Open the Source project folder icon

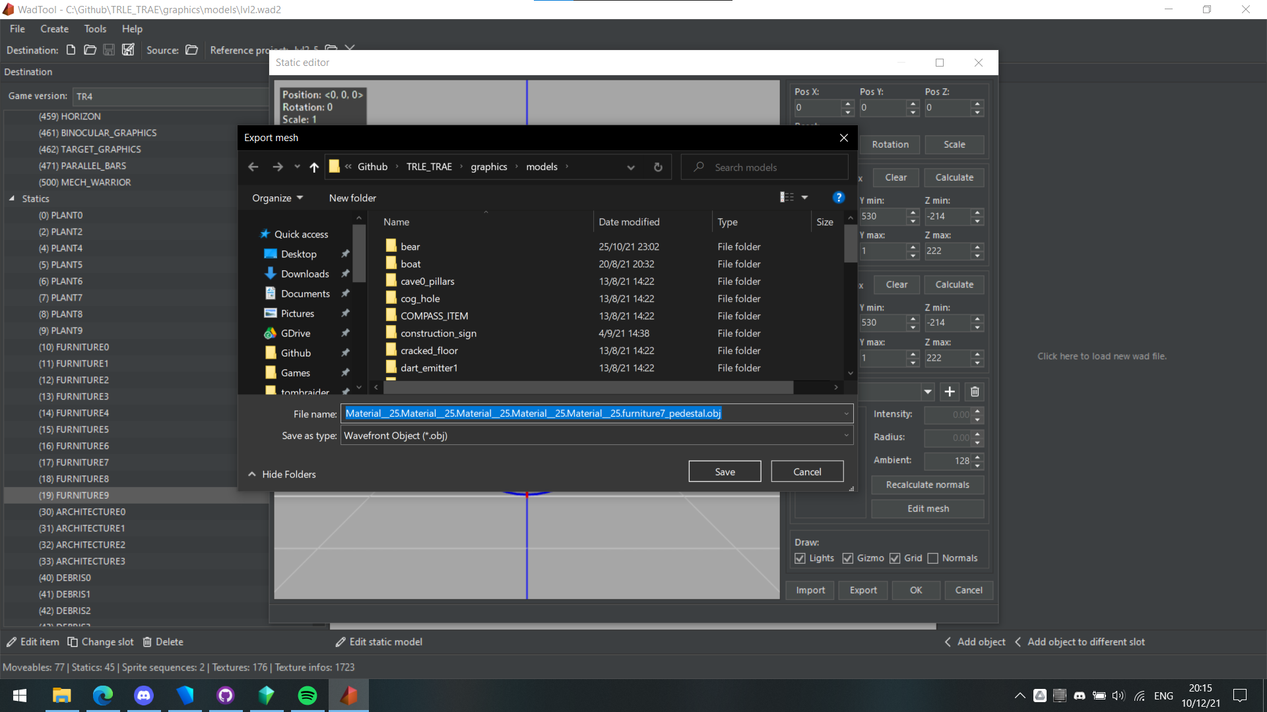coord(191,49)
